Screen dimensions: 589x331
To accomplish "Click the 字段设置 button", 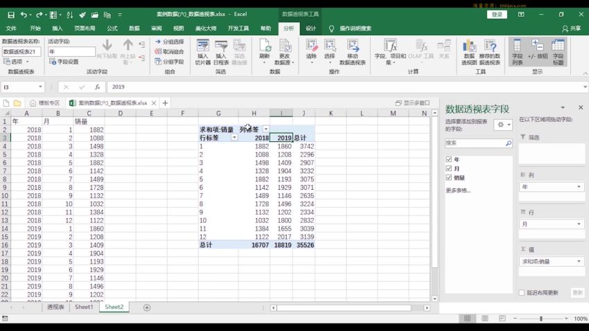I will pos(64,62).
